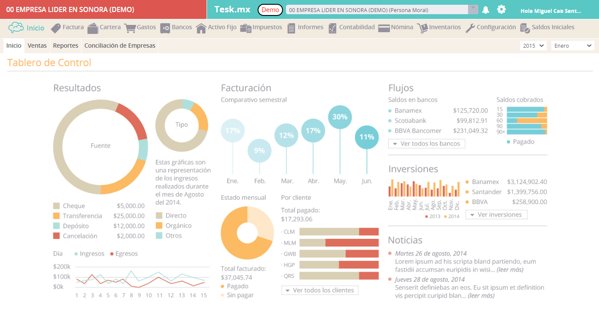The image size is (599, 314).
Task: Click the Cancelación color swatch
Action: (x=56, y=236)
